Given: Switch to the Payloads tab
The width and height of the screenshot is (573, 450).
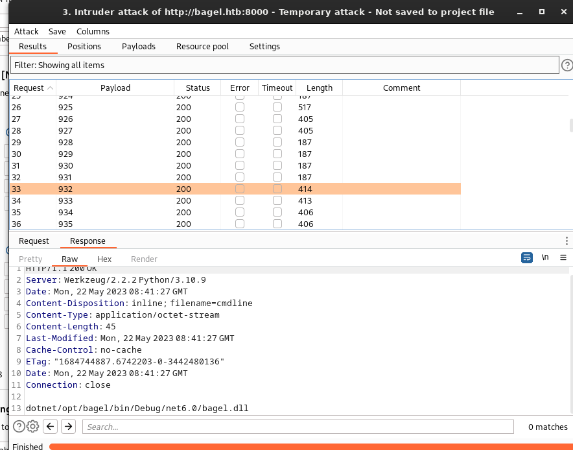Looking at the screenshot, I should click(139, 46).
